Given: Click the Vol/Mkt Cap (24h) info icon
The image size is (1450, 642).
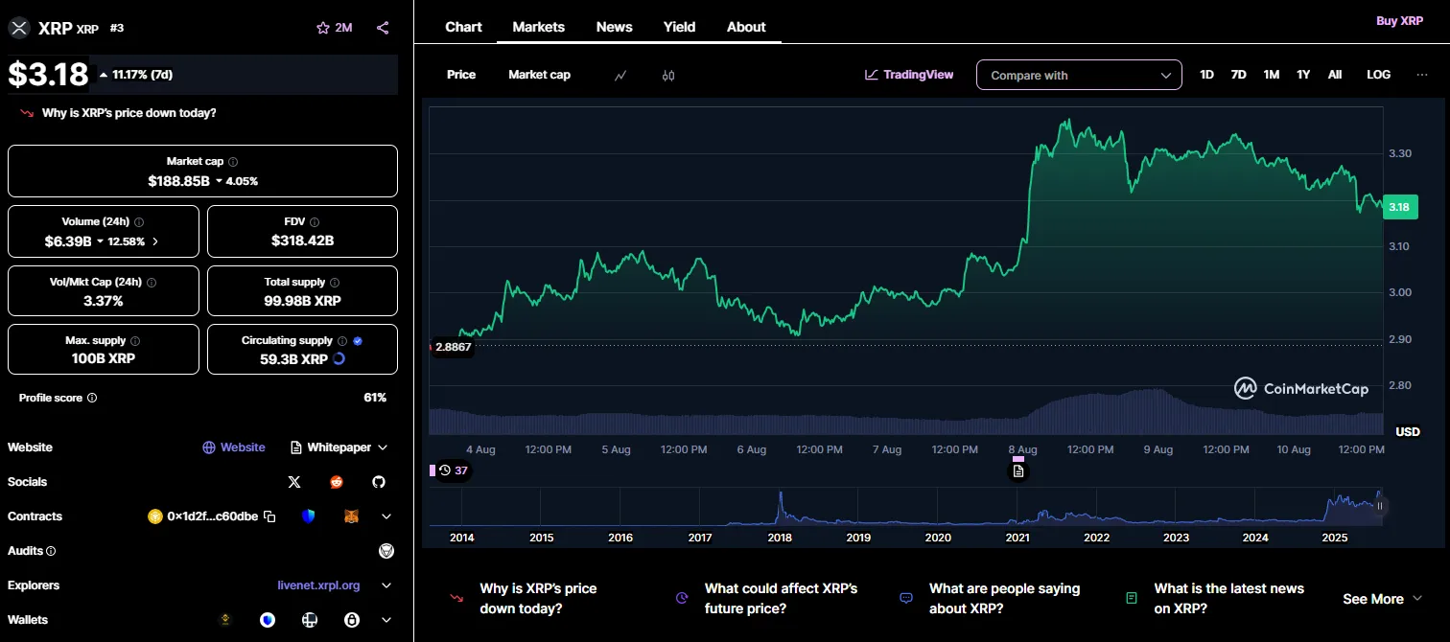Looking at the screenshot, I should (x=152, y=283).
